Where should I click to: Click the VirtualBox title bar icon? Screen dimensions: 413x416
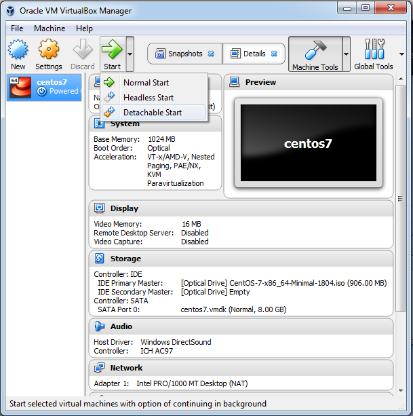click(11, 11)
